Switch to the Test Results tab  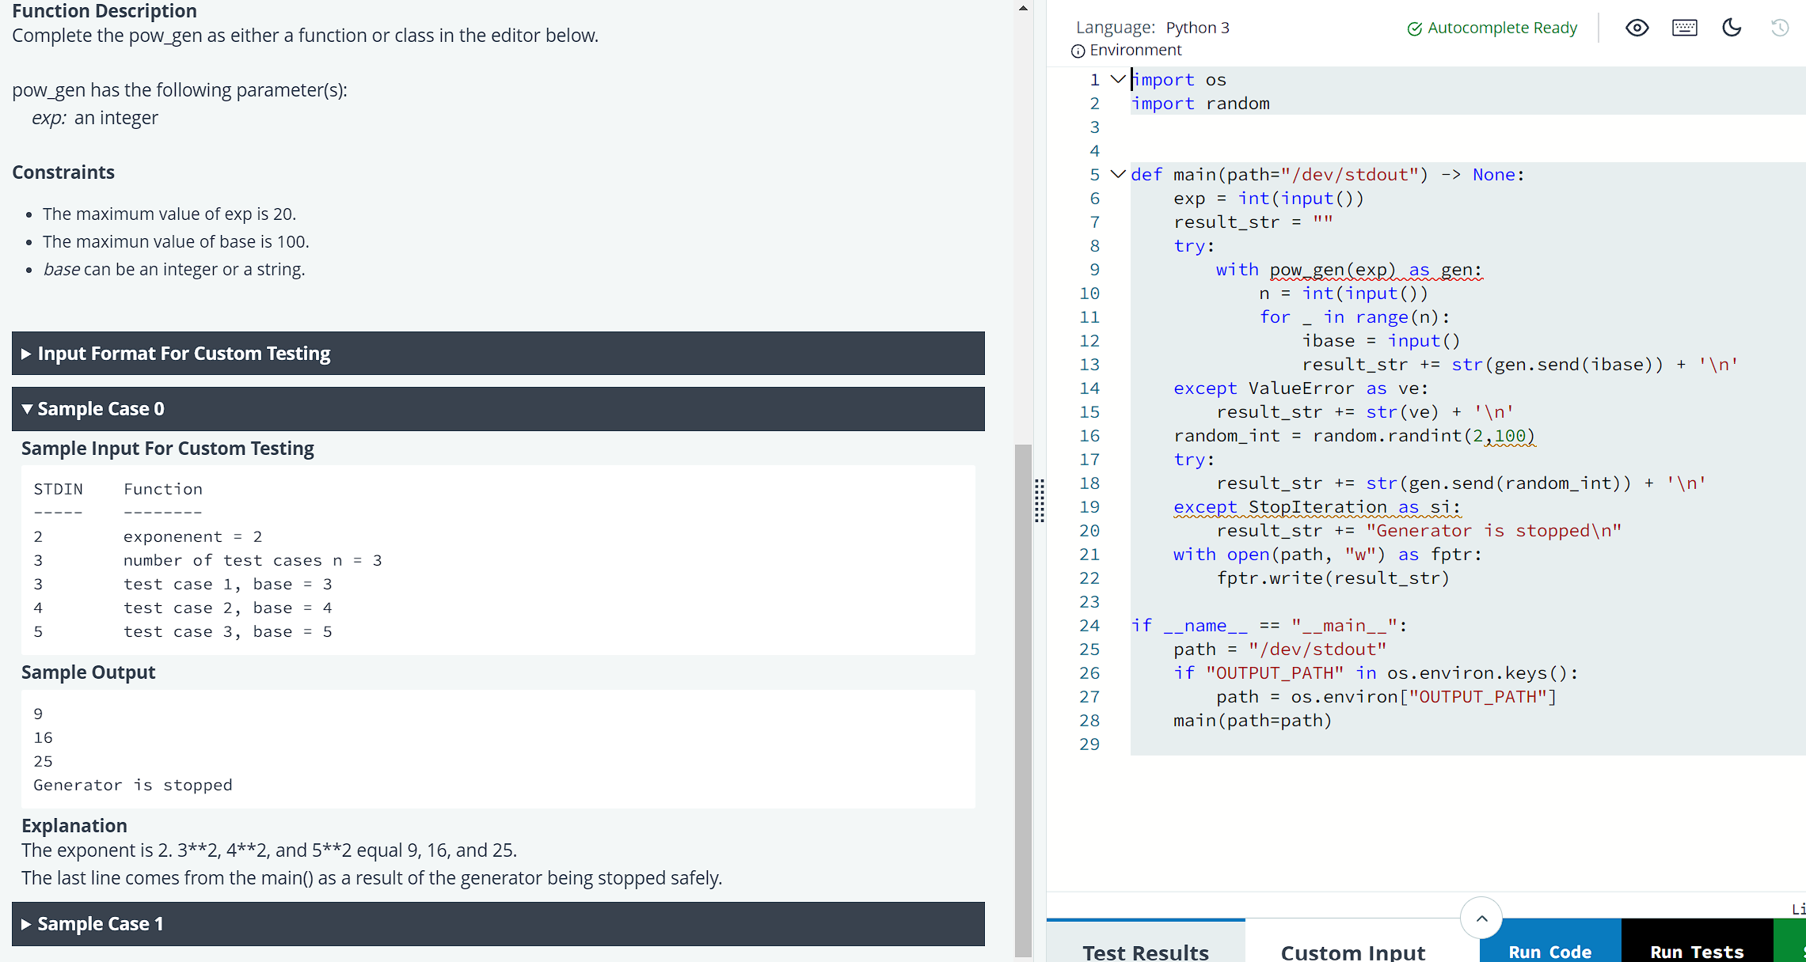(1145, 951)
